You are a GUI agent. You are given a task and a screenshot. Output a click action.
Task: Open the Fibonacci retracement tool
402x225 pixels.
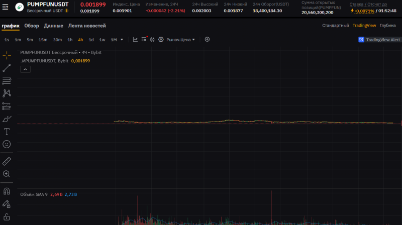pos(7,80)
